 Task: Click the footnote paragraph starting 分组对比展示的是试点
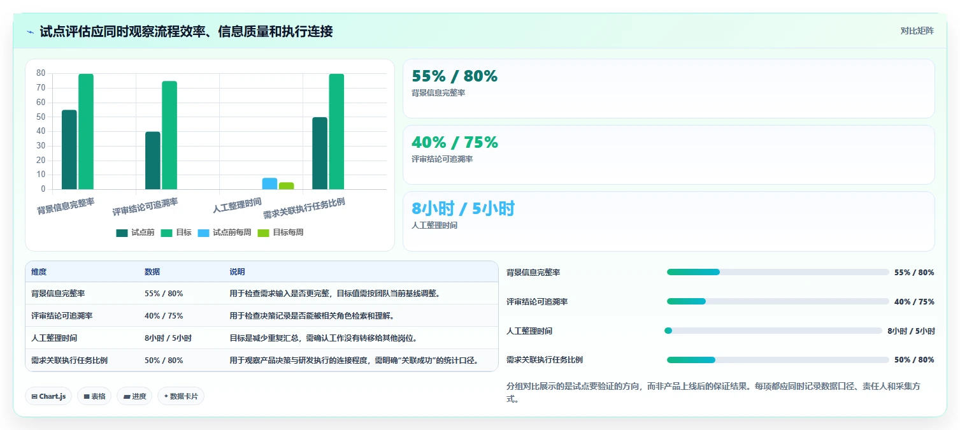pos(713,392)
